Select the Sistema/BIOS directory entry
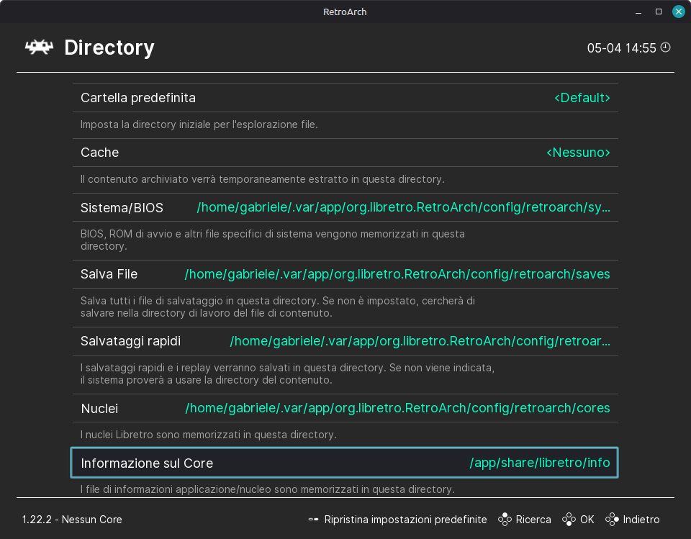Viewport: 691px width, 539px height. (345, 207)
